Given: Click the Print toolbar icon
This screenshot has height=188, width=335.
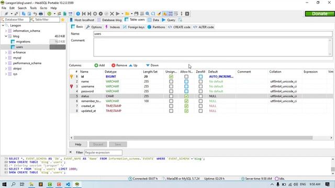Looking at the screenshot, I should point(41,14).
